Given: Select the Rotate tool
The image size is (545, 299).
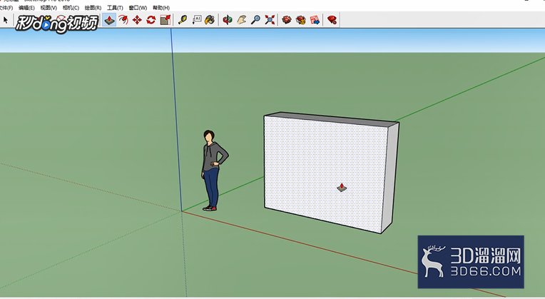Looking at the screenshot, I should pyautogui.click(x=151, y=20).
